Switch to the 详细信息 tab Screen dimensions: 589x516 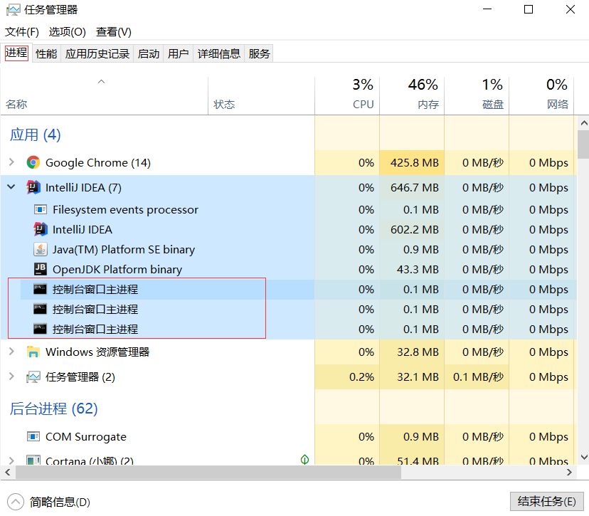[x=219, y=54]
